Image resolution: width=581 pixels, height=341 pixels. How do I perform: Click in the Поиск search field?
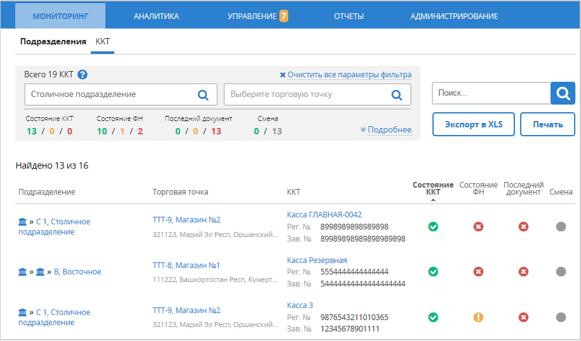coord(490,93)
